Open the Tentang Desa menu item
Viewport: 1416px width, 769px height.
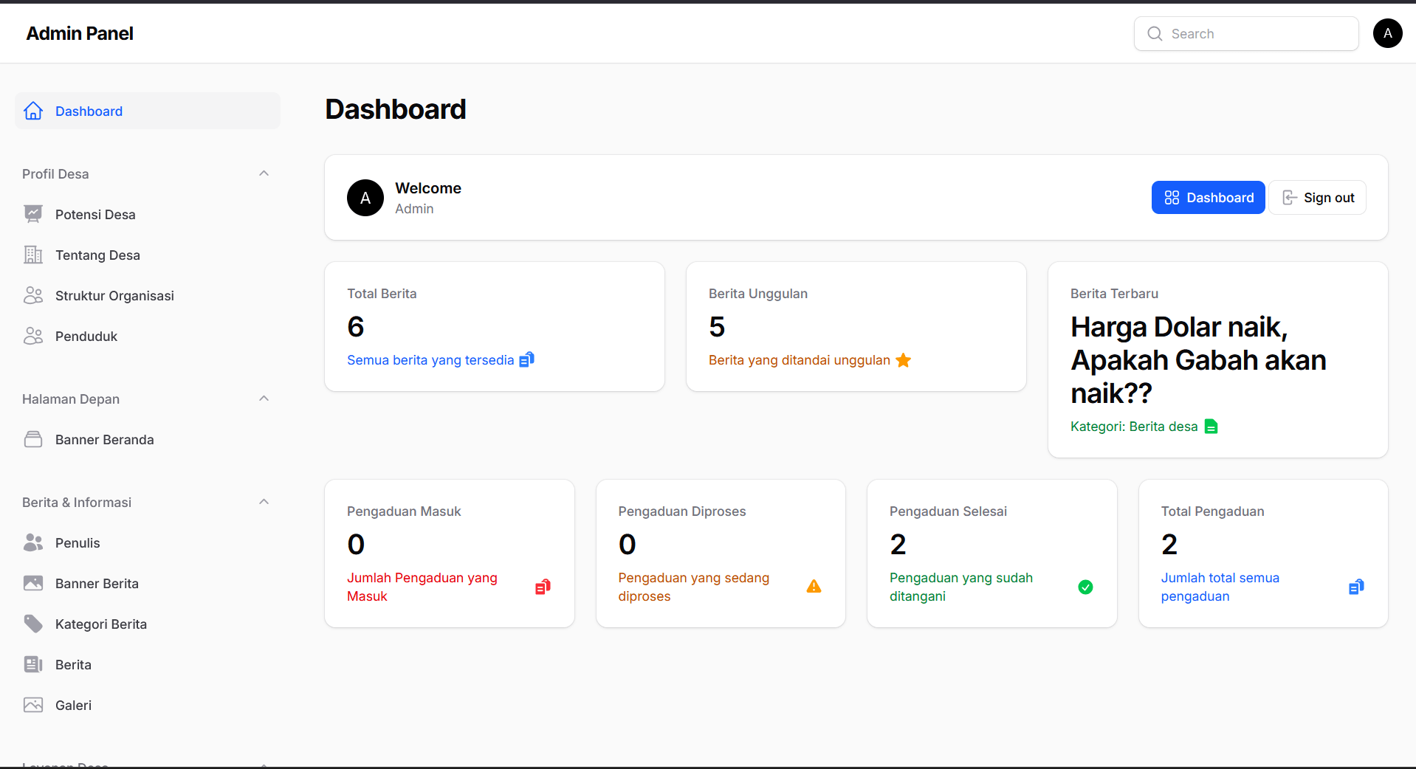pos(148,255)
